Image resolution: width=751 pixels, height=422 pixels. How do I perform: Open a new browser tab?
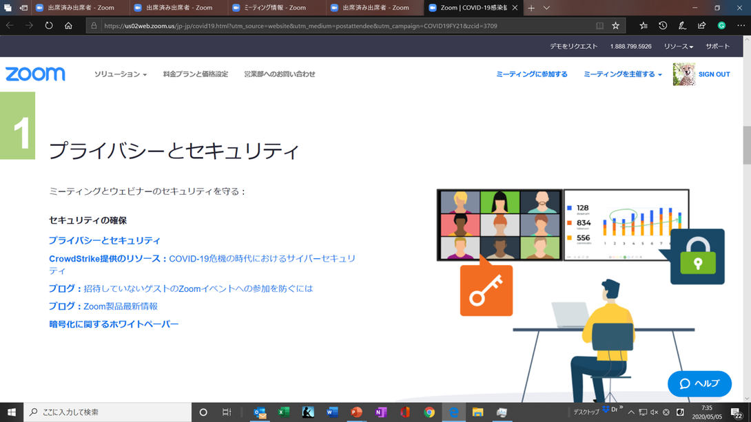(x=531, y=8)
